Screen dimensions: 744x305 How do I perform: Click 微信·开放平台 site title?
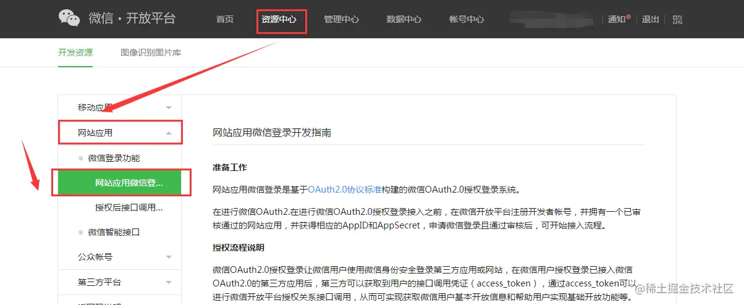[x=132, y=18]
